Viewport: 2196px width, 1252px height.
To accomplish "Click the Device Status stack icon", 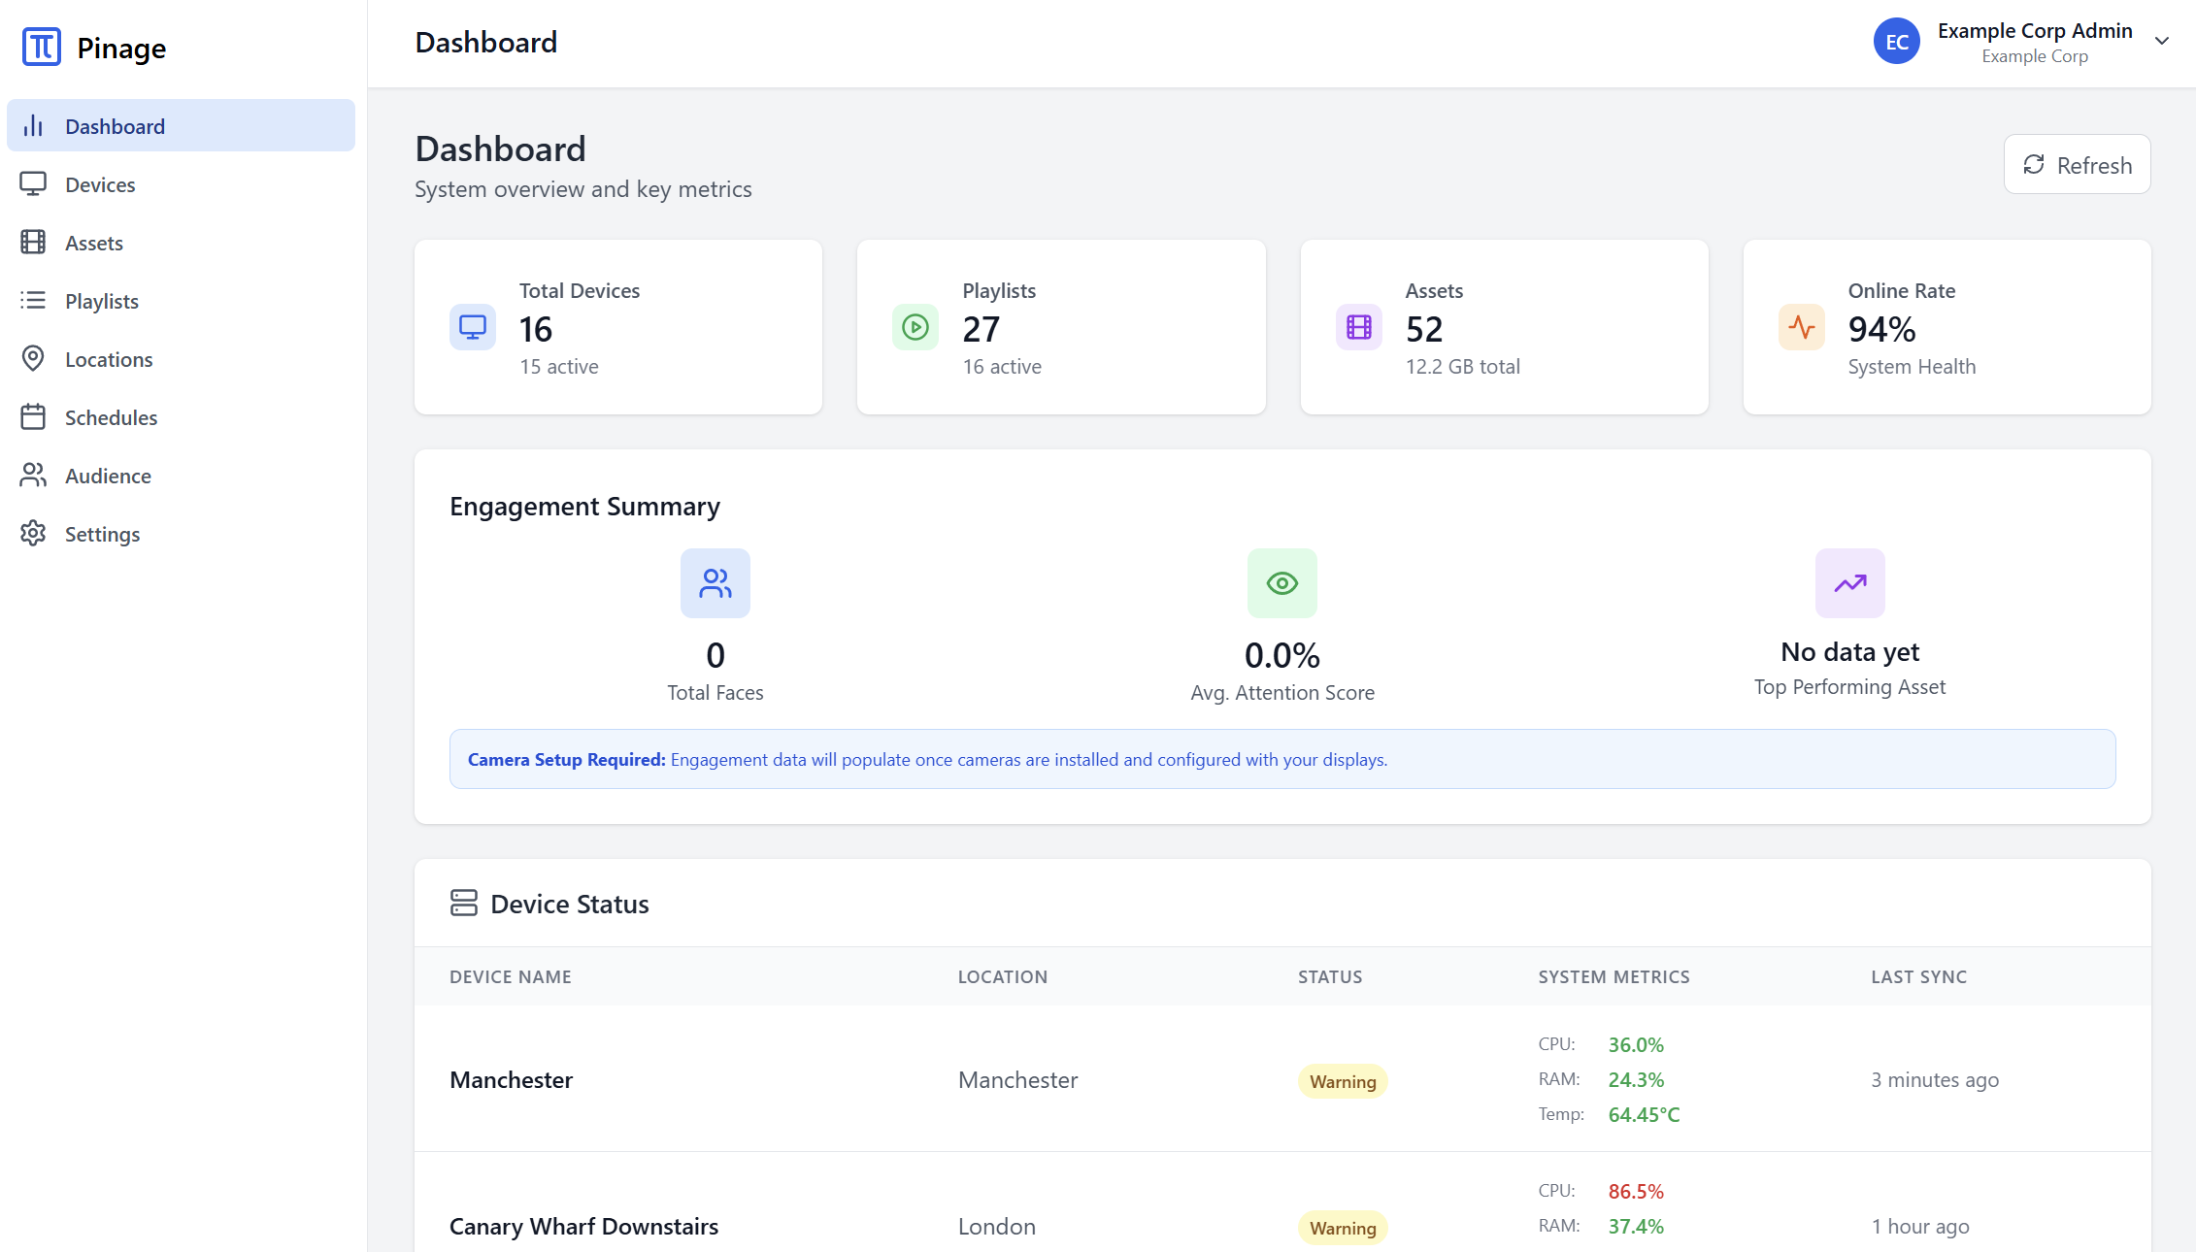I will click(x=464, y=902).
